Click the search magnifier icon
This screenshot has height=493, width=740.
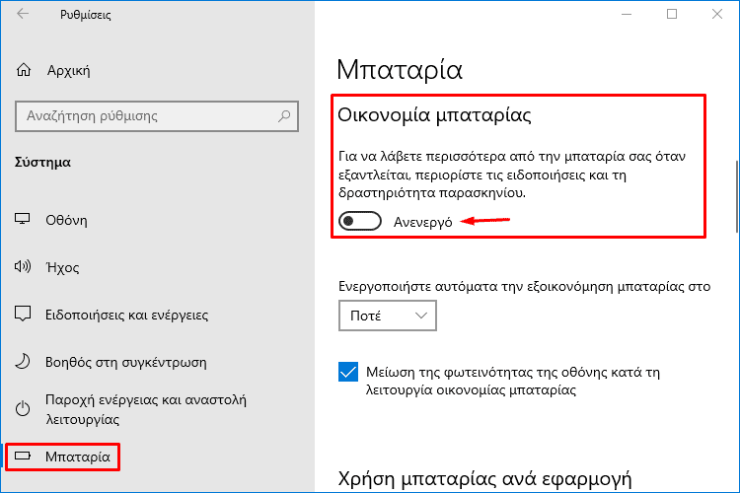(x=284, y=115)
